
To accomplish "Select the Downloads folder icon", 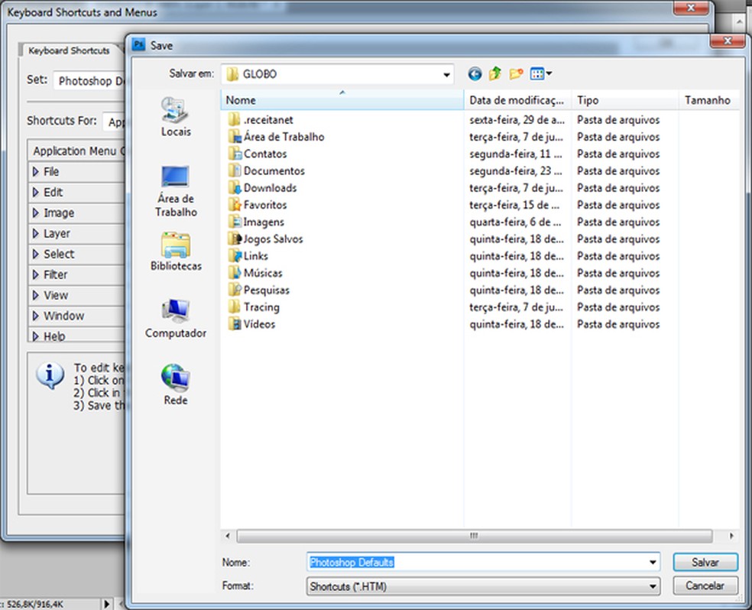I will click(x=235, y=187).
